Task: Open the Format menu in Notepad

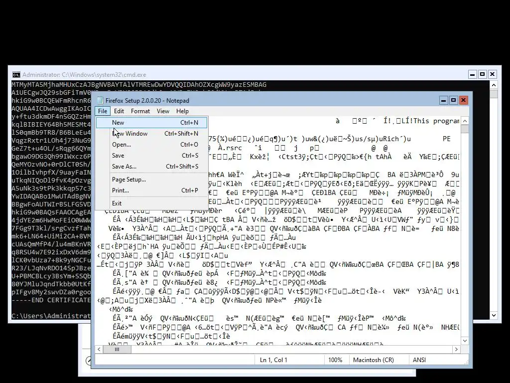Action: tap(140, 111)
